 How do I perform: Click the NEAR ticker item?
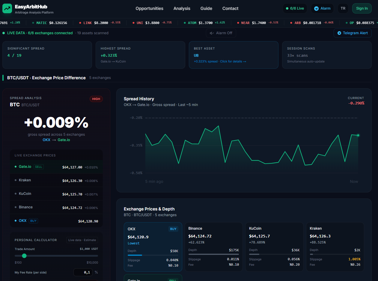pyautogui.click(x=258, y=23)
